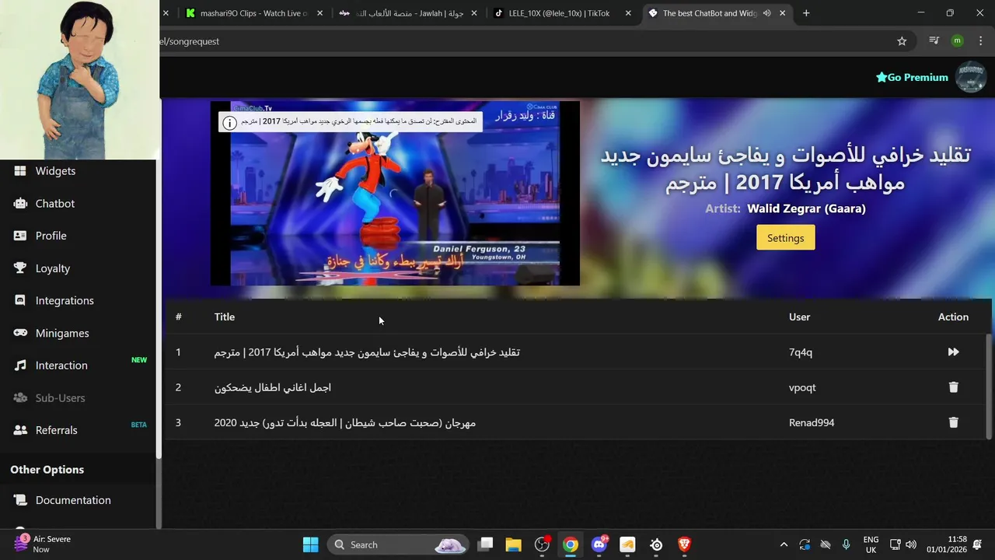Open a new browser tab

tap(806, 13)
